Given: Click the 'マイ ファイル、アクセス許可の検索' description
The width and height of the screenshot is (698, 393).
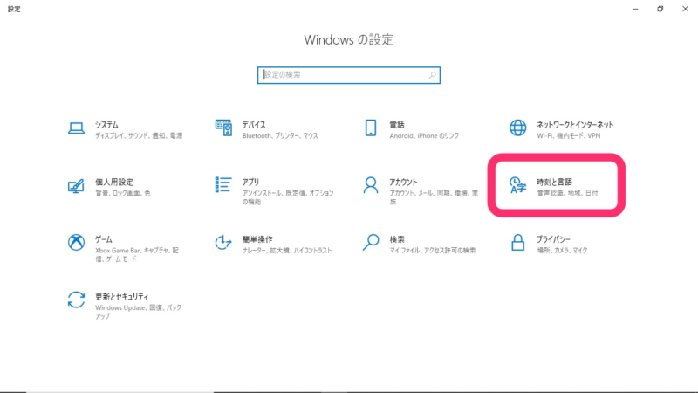Looking at the screenshot, I should [432, 251].
